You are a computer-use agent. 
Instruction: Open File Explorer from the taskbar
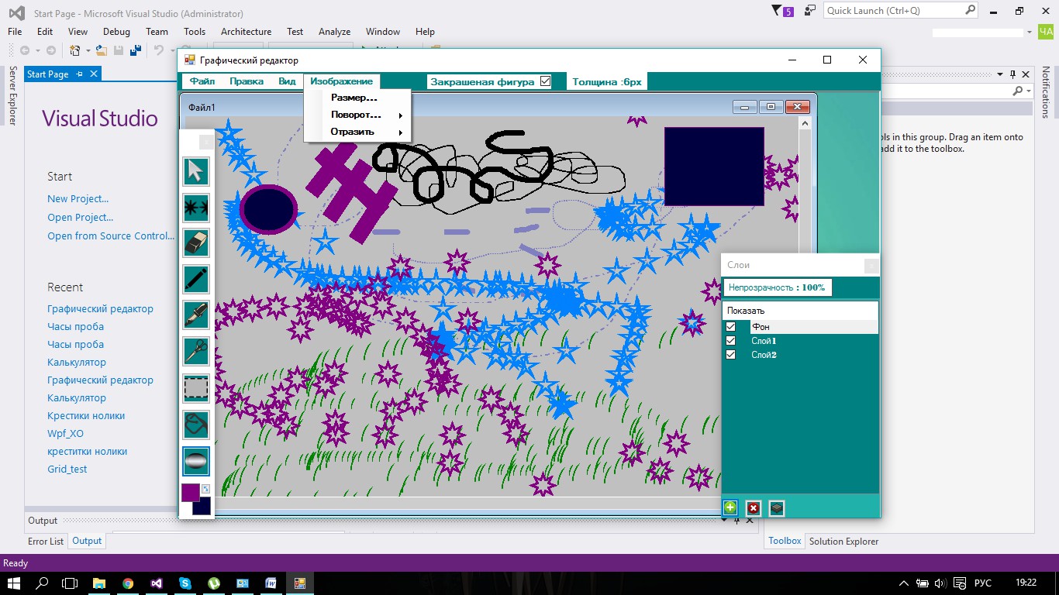tap(99, 583)
